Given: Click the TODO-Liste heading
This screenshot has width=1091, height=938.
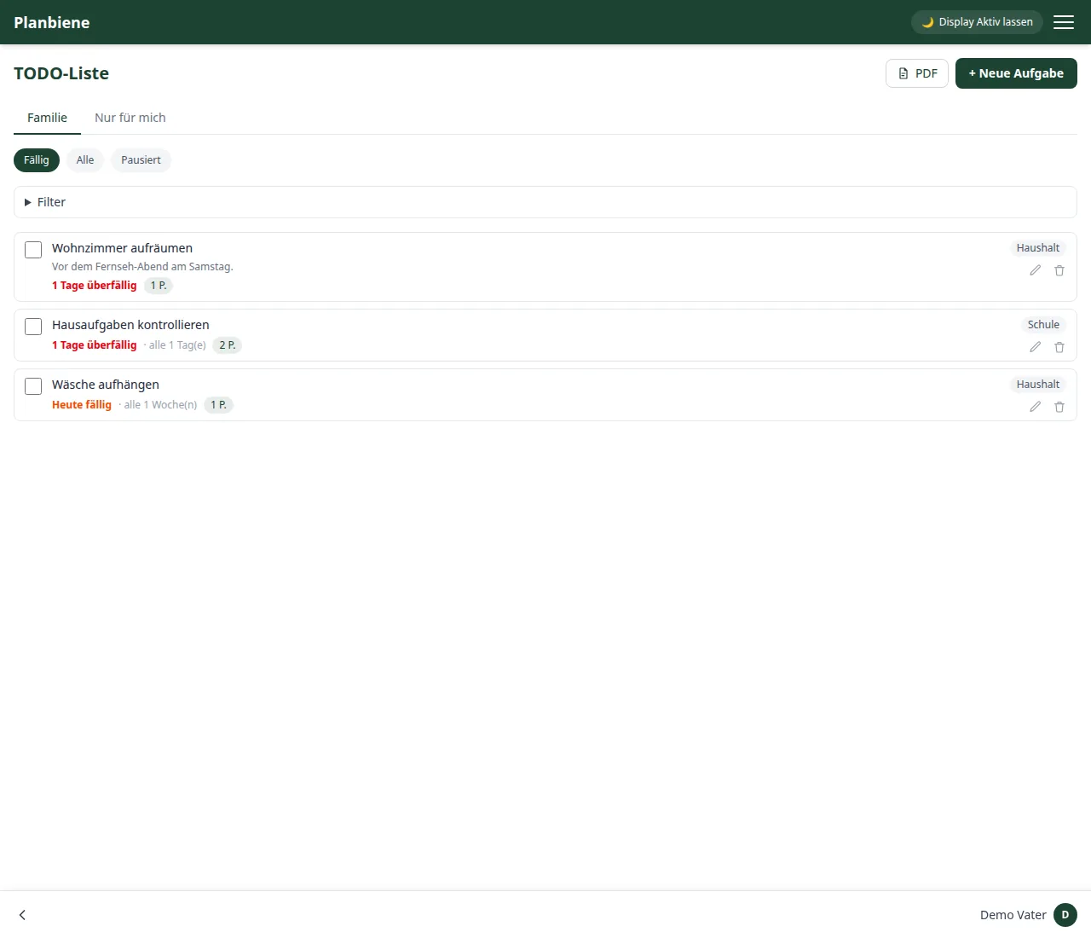Looking at the screenshot, I should [x=61, y=73].
